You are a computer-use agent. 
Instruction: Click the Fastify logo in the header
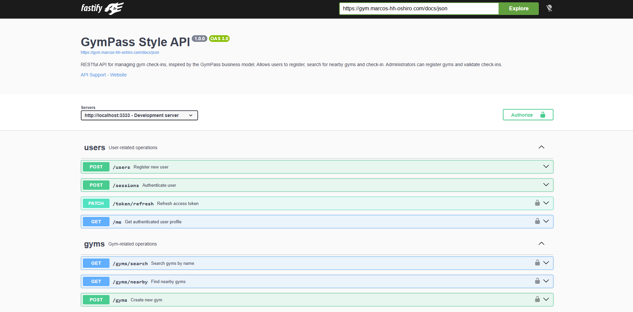point(102,8)
